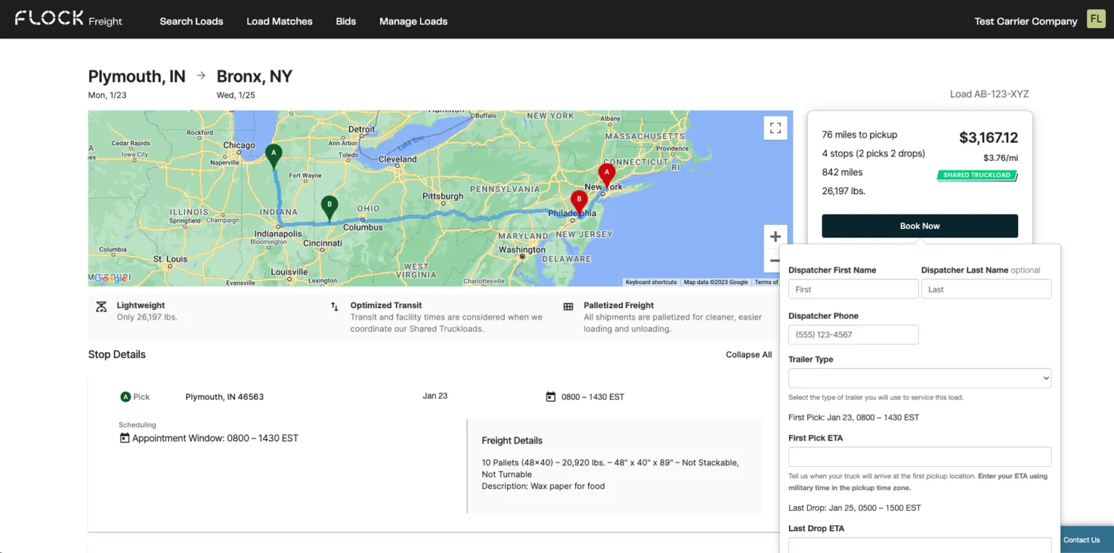Focus the Dispatcher Phone field
This screenshot has height=553, width=1114.
coord(854,334)
